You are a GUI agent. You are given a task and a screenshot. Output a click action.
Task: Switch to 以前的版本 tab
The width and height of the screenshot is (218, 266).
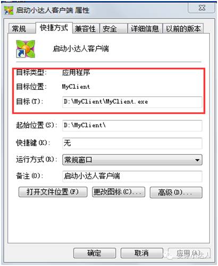[x=183, y=29]
